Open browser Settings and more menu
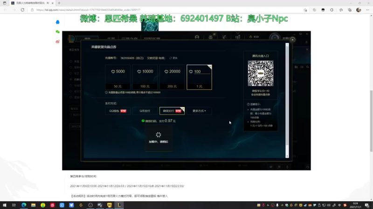Viewport: 373px width, 209px height. point(367,10)
